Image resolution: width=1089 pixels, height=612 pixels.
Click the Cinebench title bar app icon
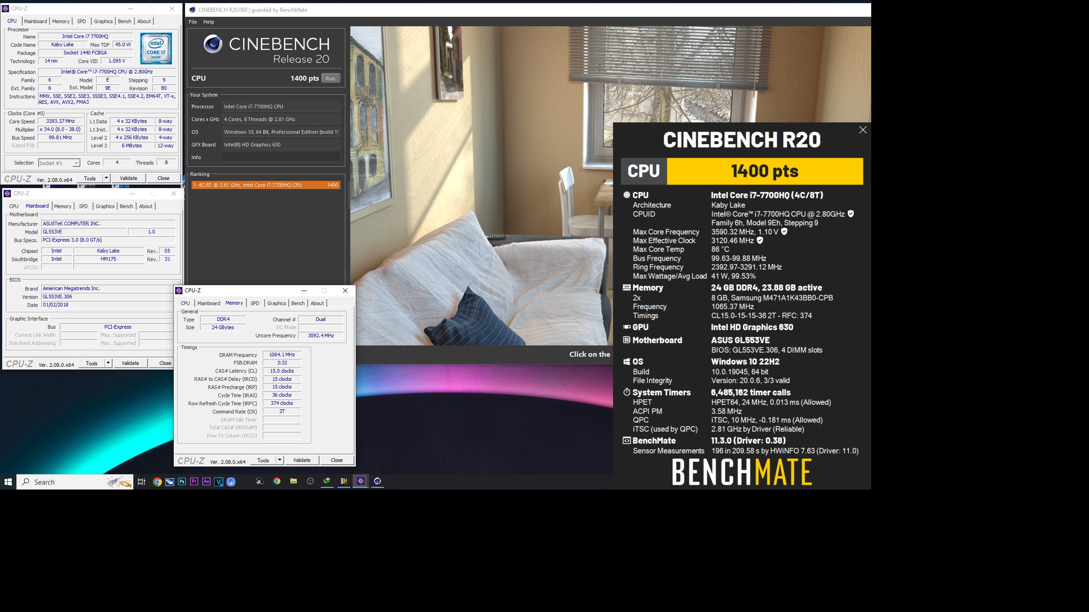tap(192, 10)
